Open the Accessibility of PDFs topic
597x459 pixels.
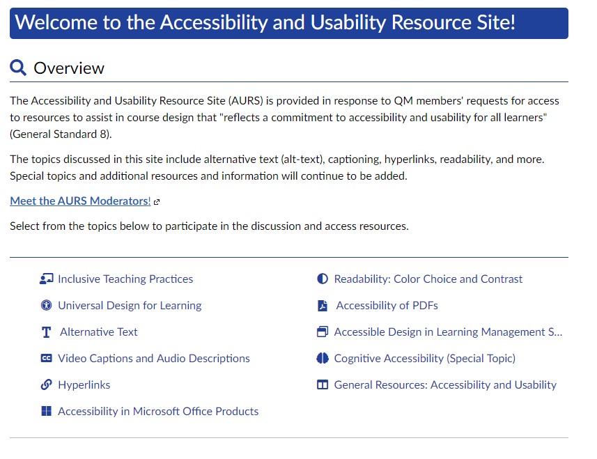coord(387,306)
